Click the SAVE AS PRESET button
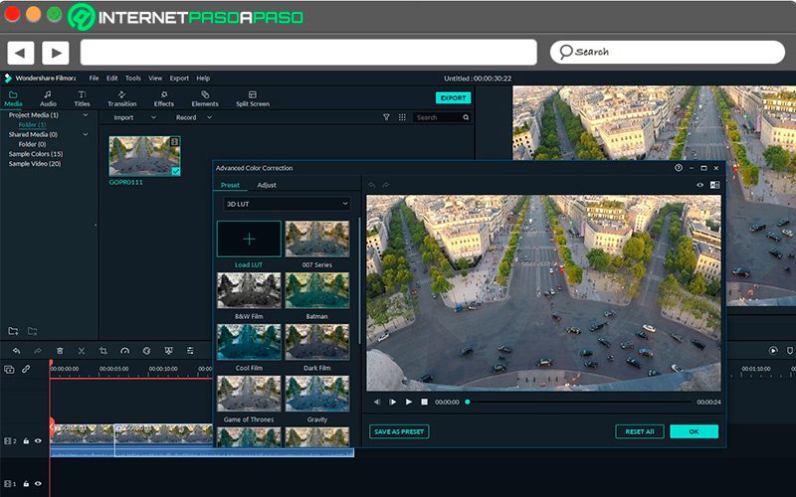Screen dimensions: 796x497 [399, 431]
